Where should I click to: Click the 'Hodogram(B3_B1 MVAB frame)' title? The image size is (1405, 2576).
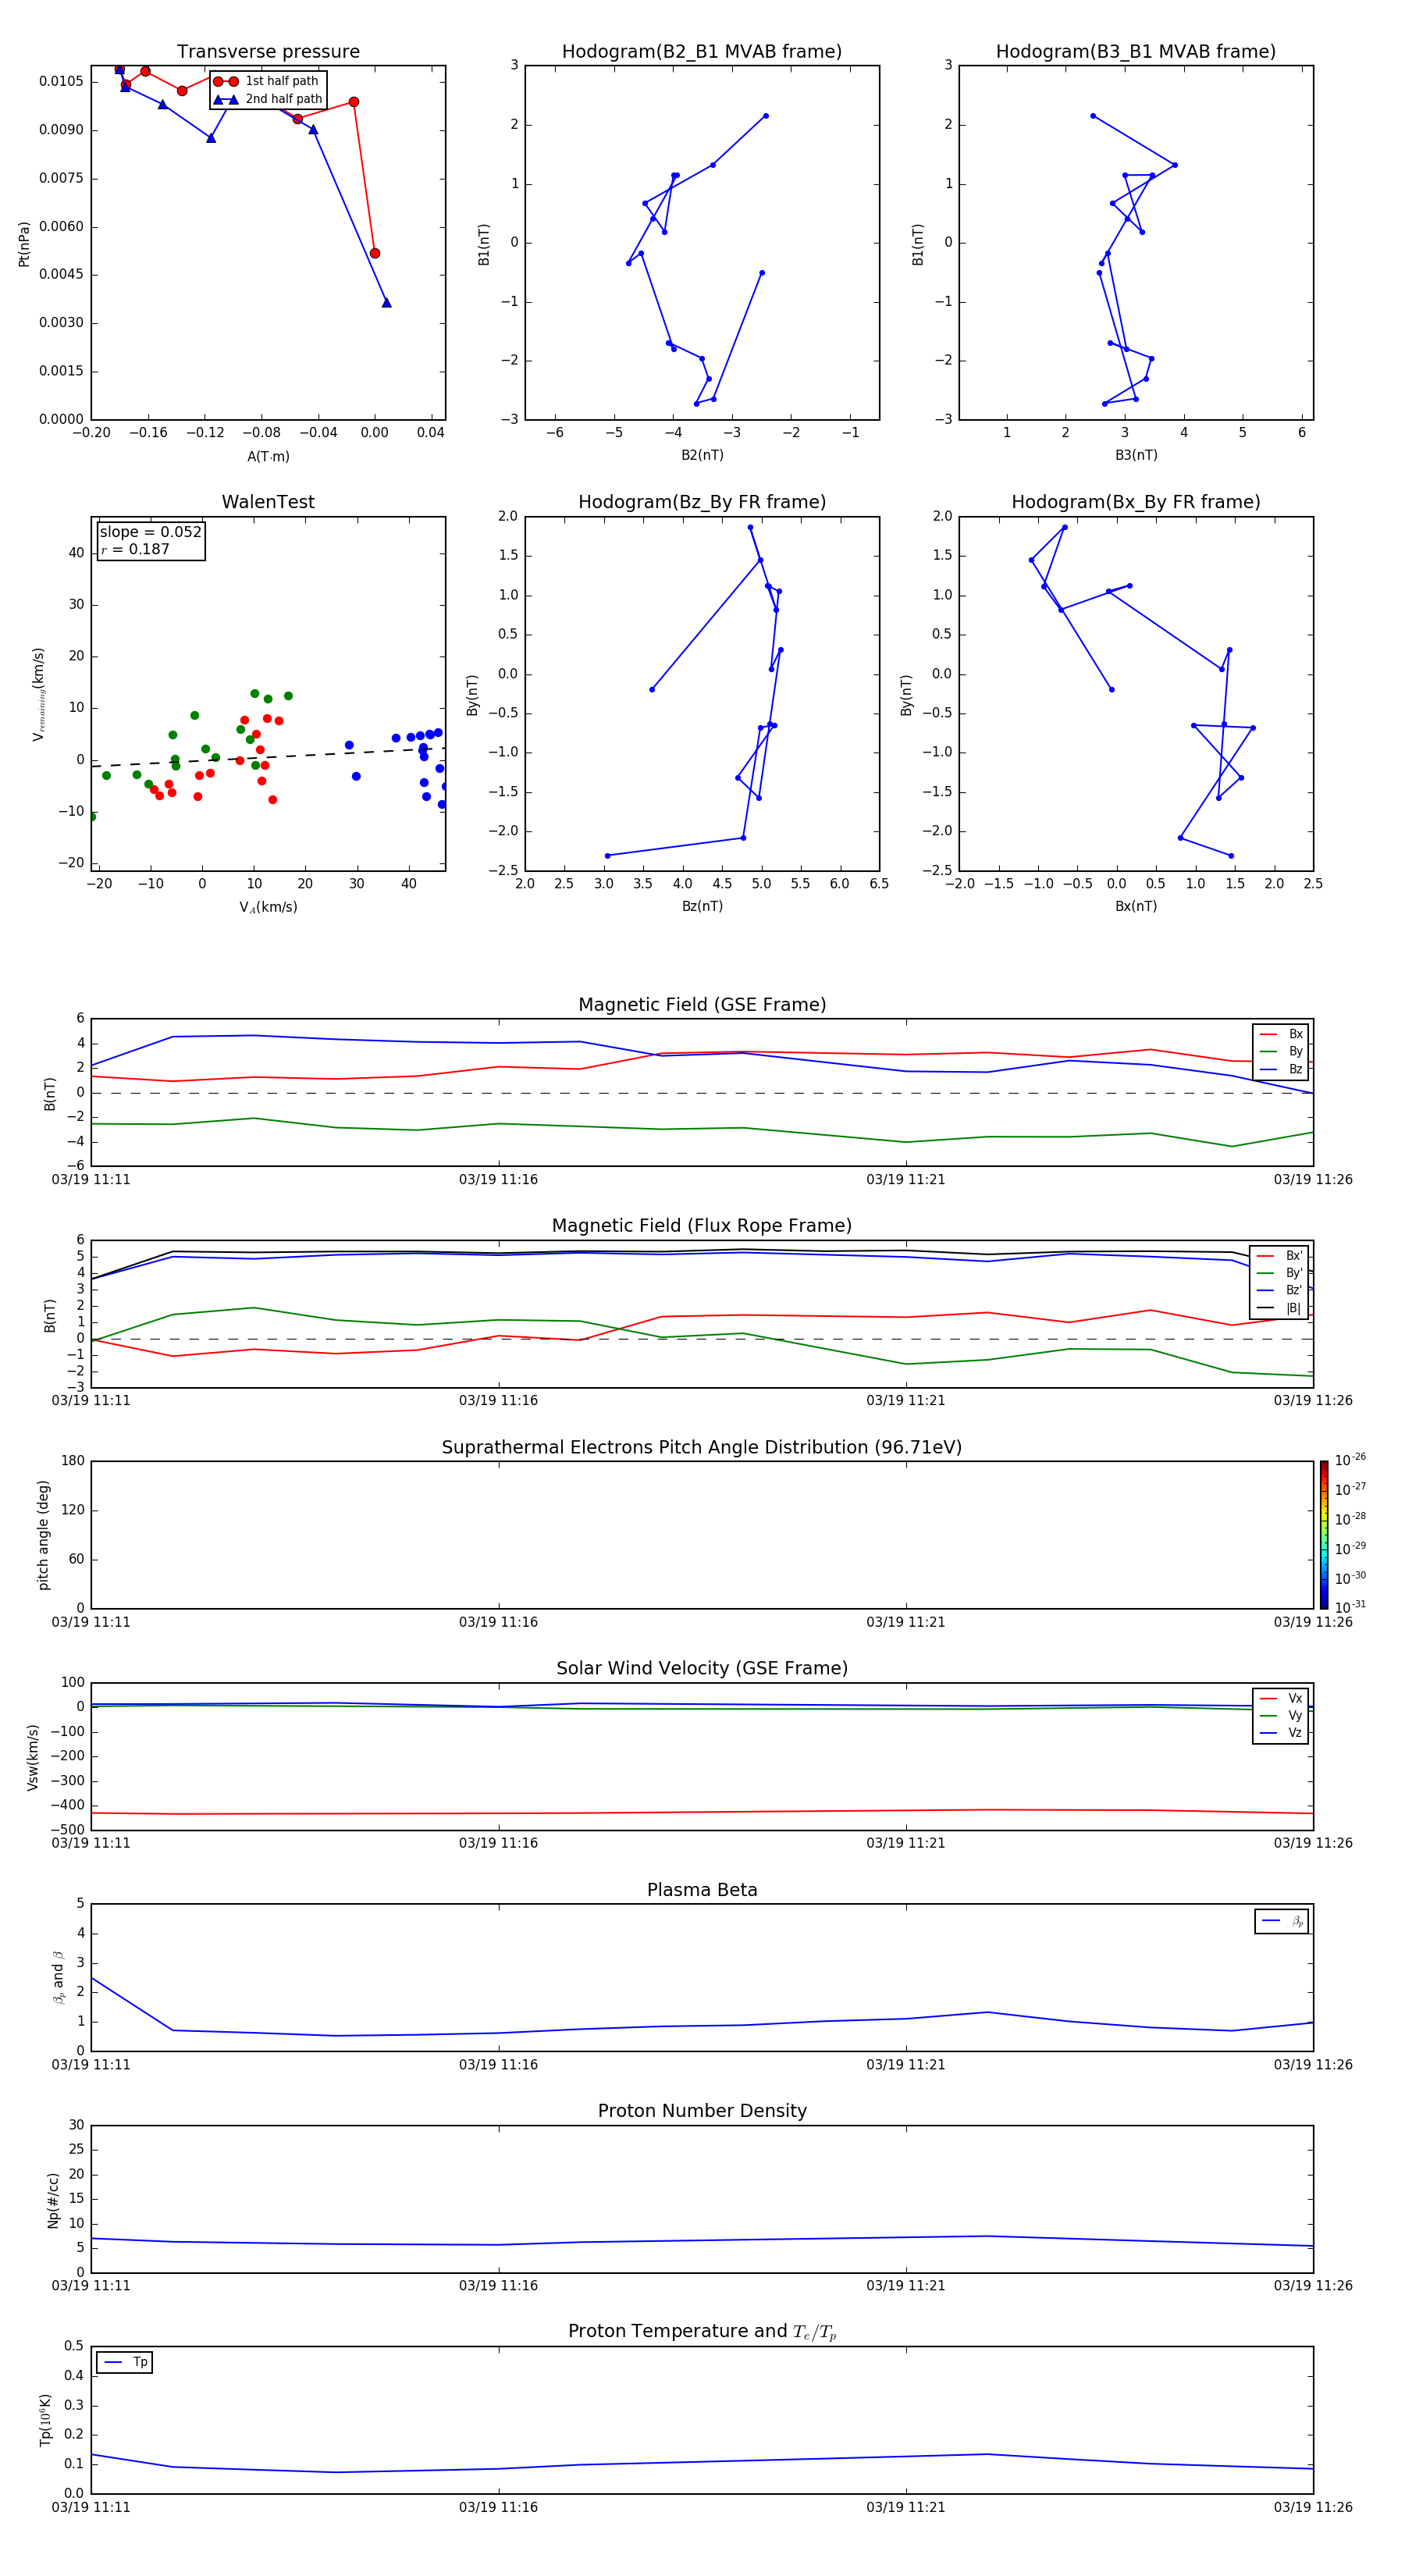tap(1136, 52)
